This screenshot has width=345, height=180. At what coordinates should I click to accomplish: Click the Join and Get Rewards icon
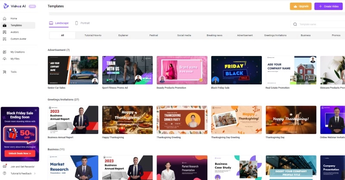(x=4, y=167)
